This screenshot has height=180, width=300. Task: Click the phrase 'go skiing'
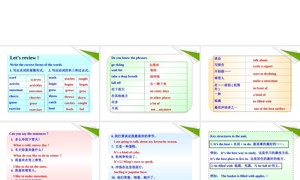point(118,65)
